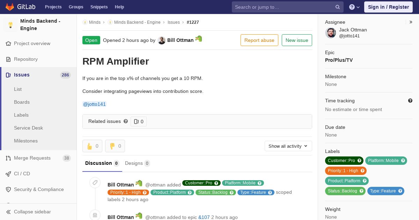The image size is (419, 220).
Task: Click the Search or jump to field
Action: click(288, 7)
